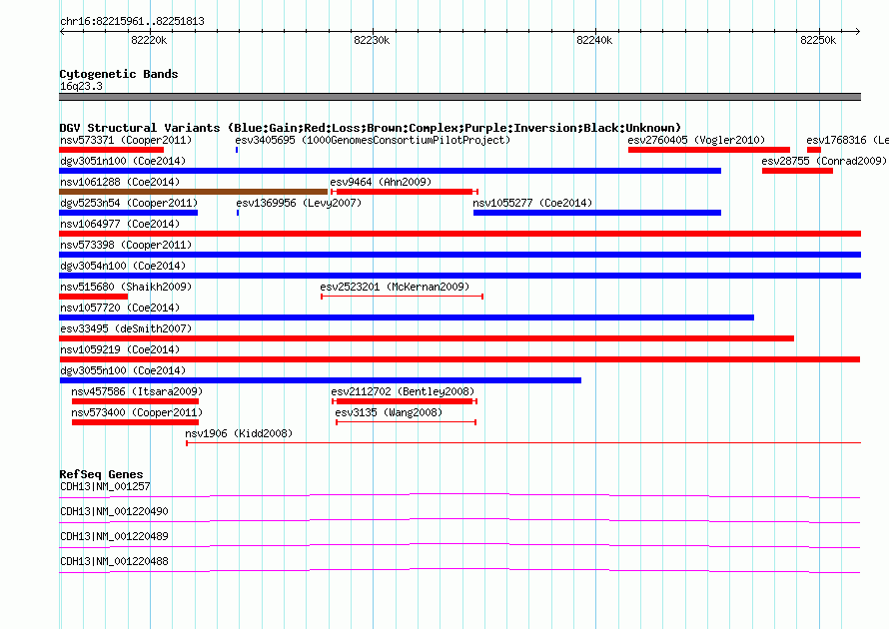Click the Cytogenetic Bands track heading
Image resolution: width=889 pixels, height=629 pixels.
coord(119,74)
